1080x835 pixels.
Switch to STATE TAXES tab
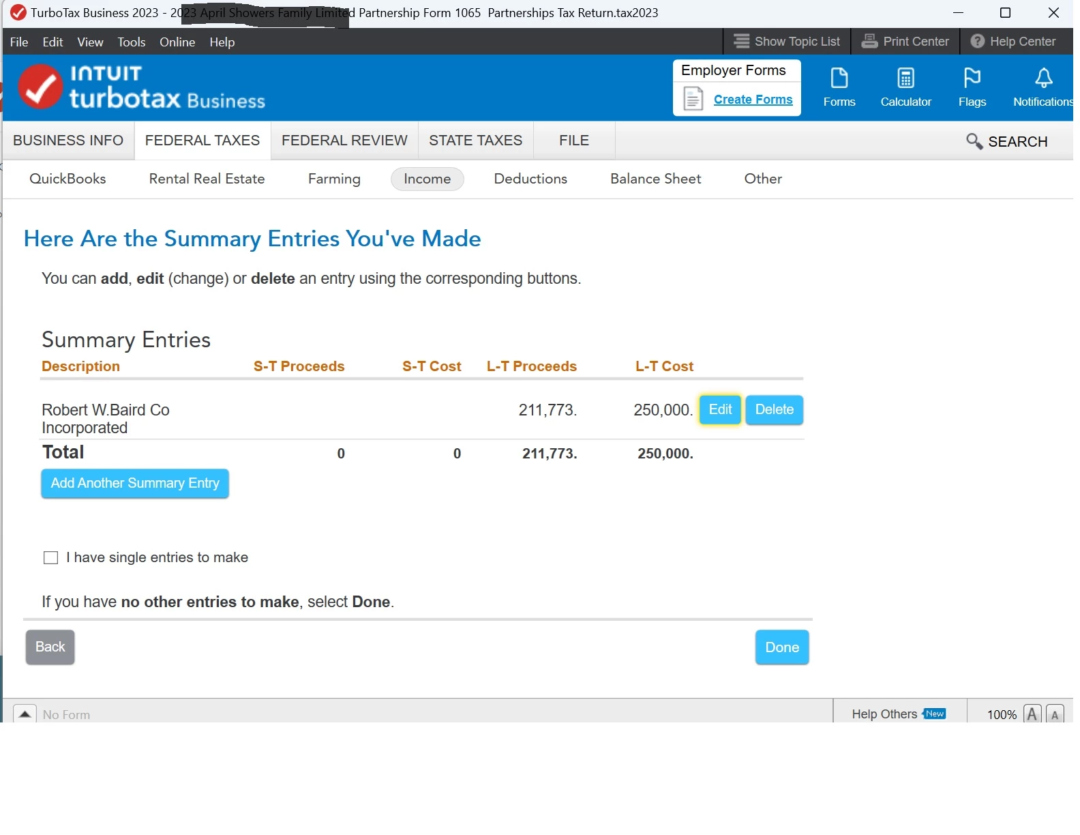click(x=475, y=141)
